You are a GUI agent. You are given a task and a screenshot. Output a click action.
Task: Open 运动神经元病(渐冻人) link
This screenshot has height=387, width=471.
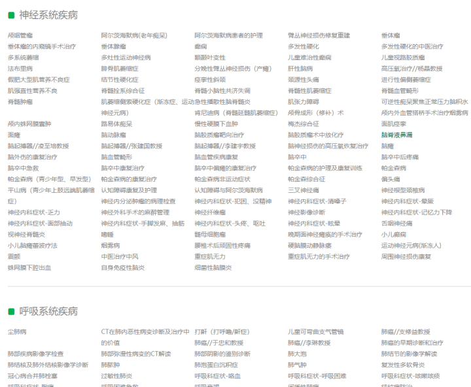tap(411, 246)
